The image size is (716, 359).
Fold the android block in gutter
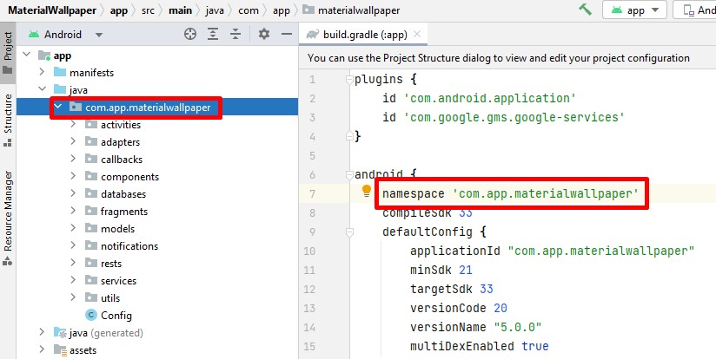pos(350,174)
